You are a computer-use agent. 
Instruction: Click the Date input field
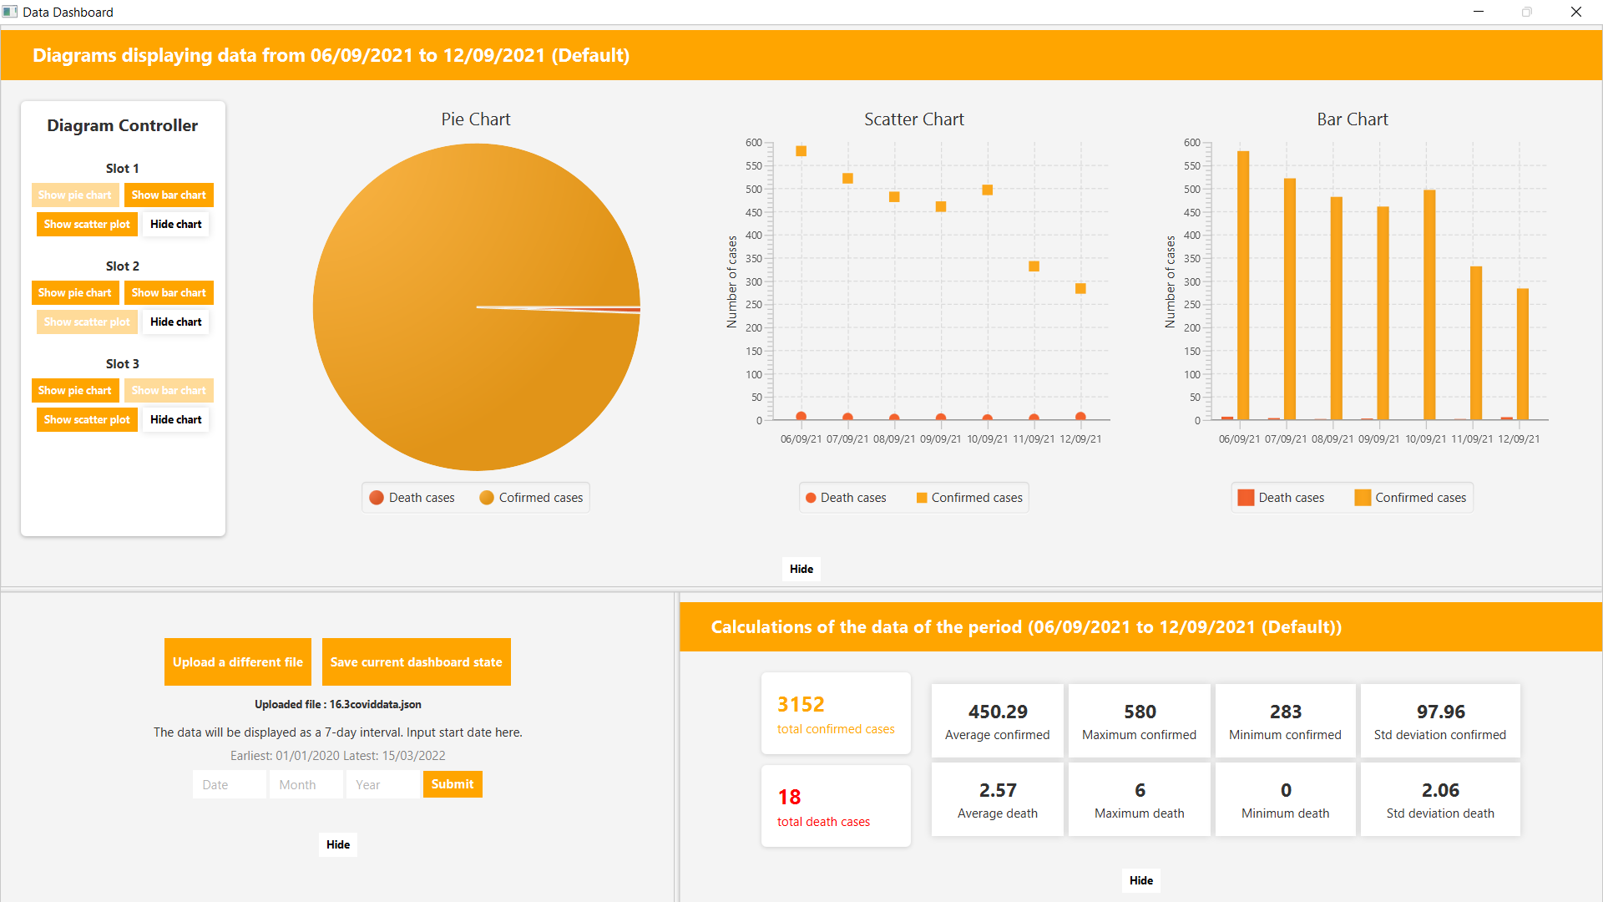229,783
